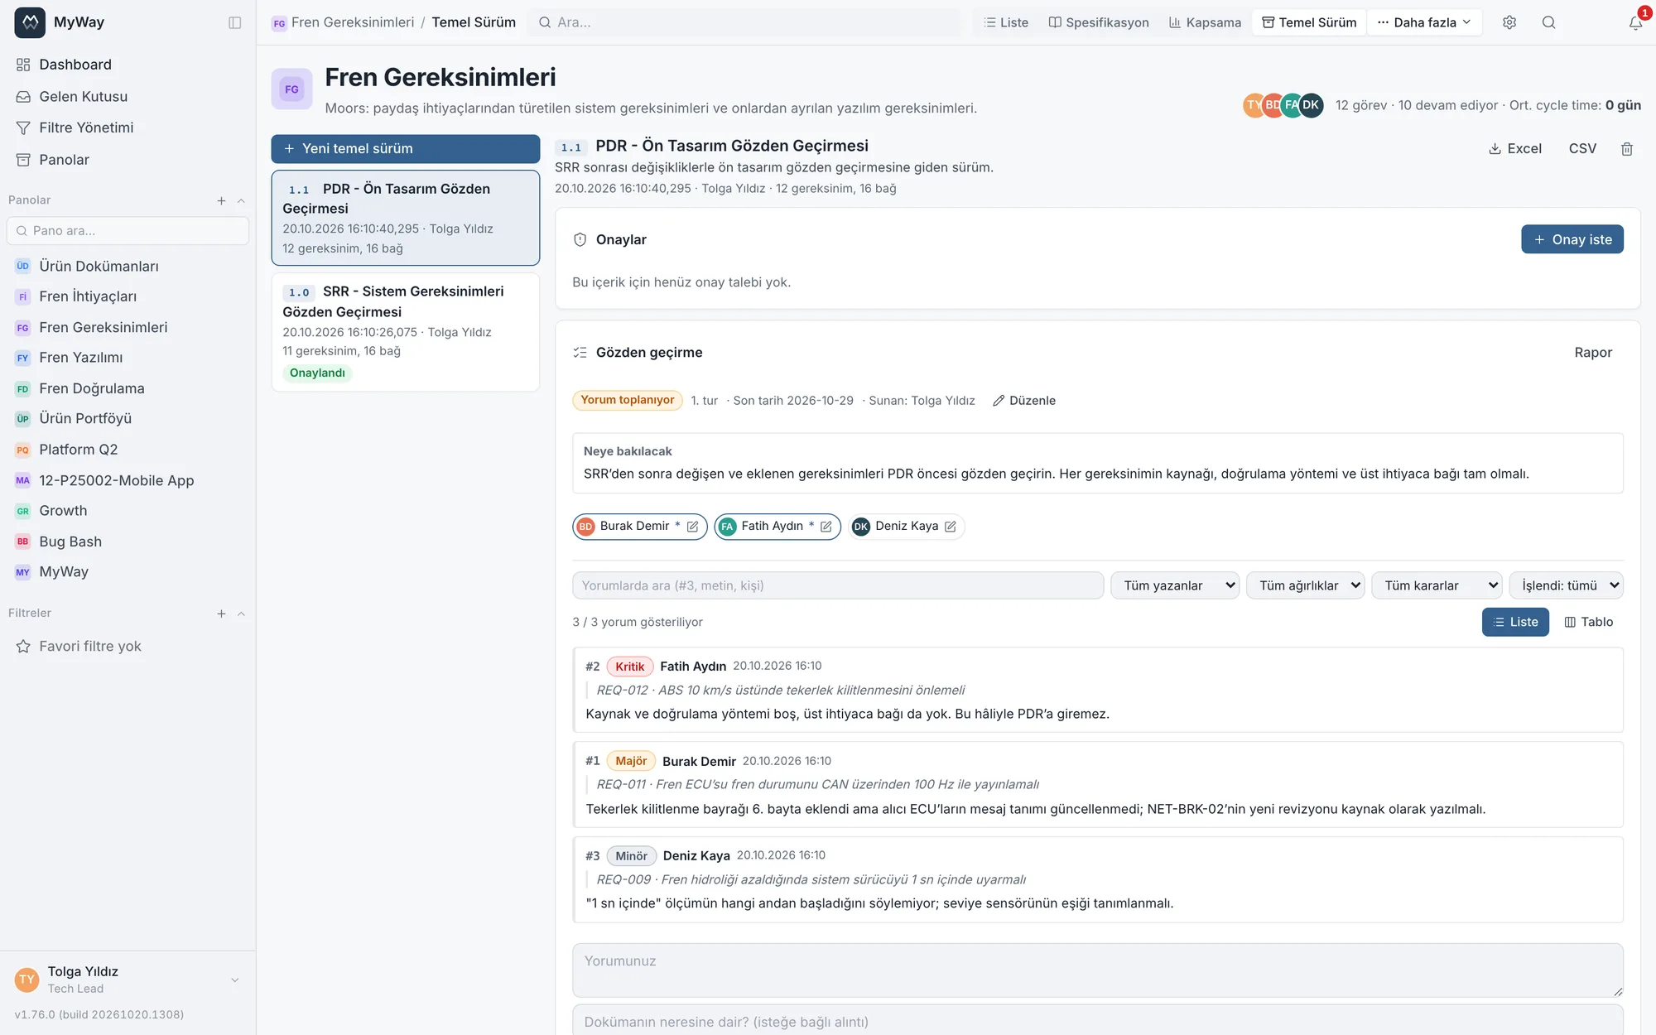Switch to the Spesifikasyon tab

tap(1099, 22)
